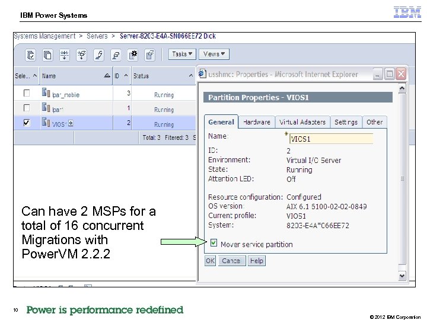Maximize the Properties Internet Explorer window

tap(390, 74)
